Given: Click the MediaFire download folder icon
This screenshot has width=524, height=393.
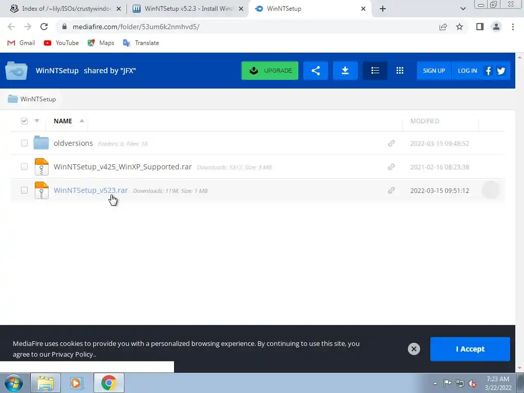Looking at the screenshot, I should tap(345, 71).
